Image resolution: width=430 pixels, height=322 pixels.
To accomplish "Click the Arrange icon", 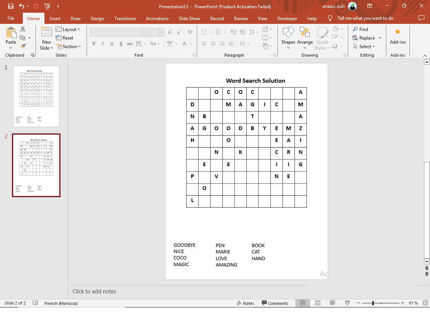I will (x=305, y=32).
